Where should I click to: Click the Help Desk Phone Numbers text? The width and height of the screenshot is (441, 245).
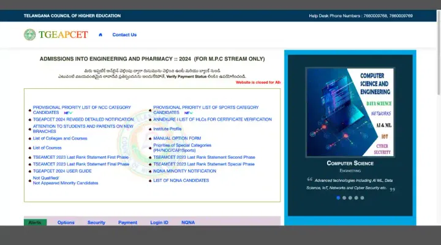point(361,16)
